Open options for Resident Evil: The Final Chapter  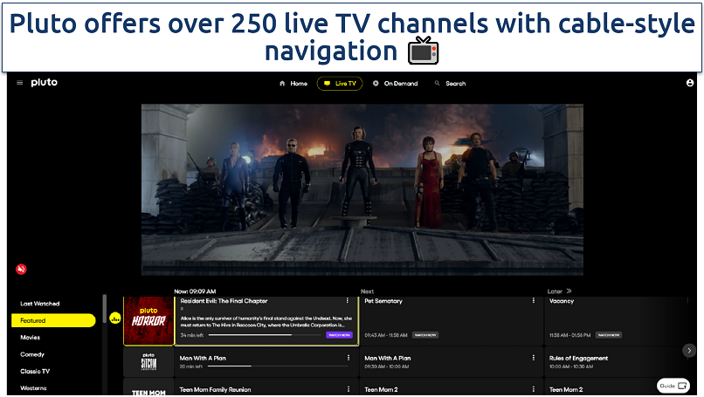tap(347, 300)
